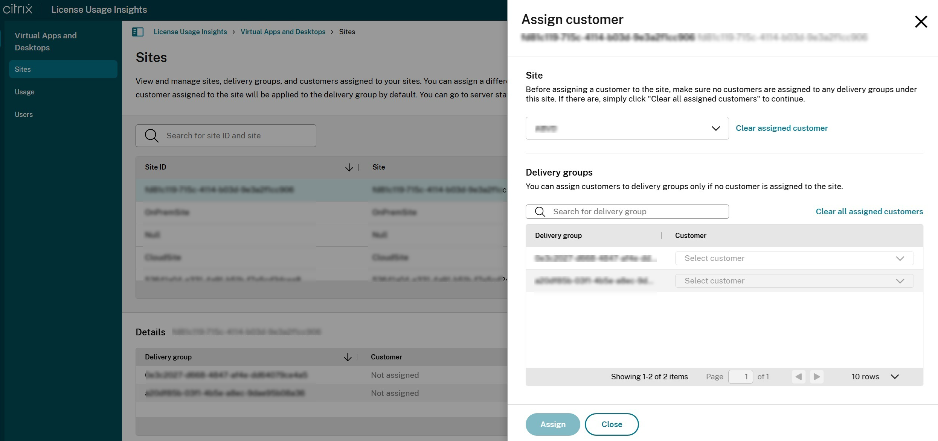Screen dimensions: 938x441
Task: Click Clear assigned customer link
Action: point(781,128)
